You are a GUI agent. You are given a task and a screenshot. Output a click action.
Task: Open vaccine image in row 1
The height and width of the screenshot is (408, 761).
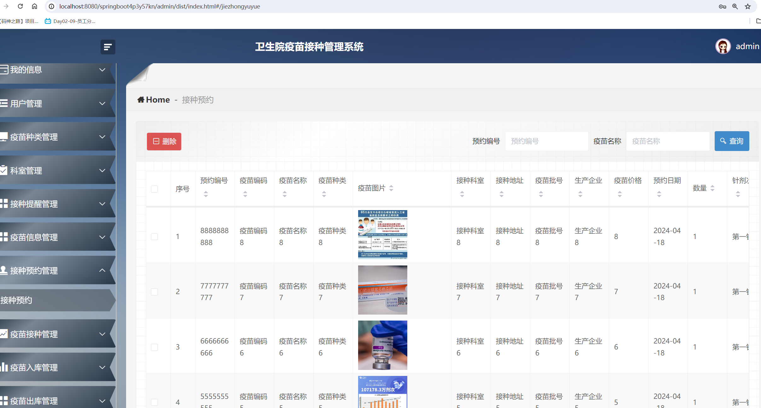tap(382, 235)
